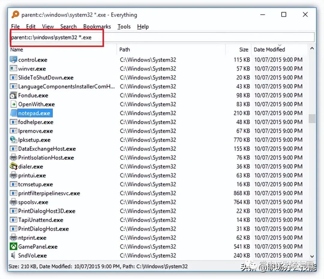Click the scrollbar up arrow

[x=312, y=48]
